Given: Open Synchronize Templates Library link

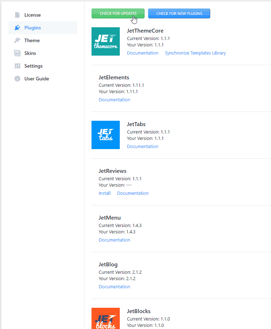Looking at the screenshot, I should point(195,53).
